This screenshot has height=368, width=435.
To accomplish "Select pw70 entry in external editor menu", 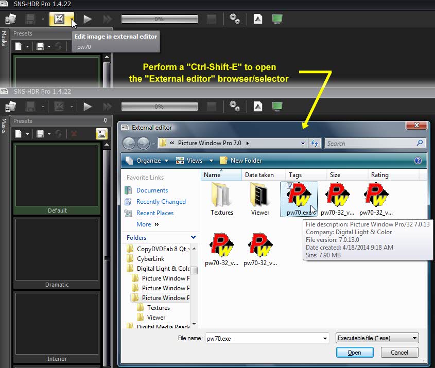I will point(84,47).
